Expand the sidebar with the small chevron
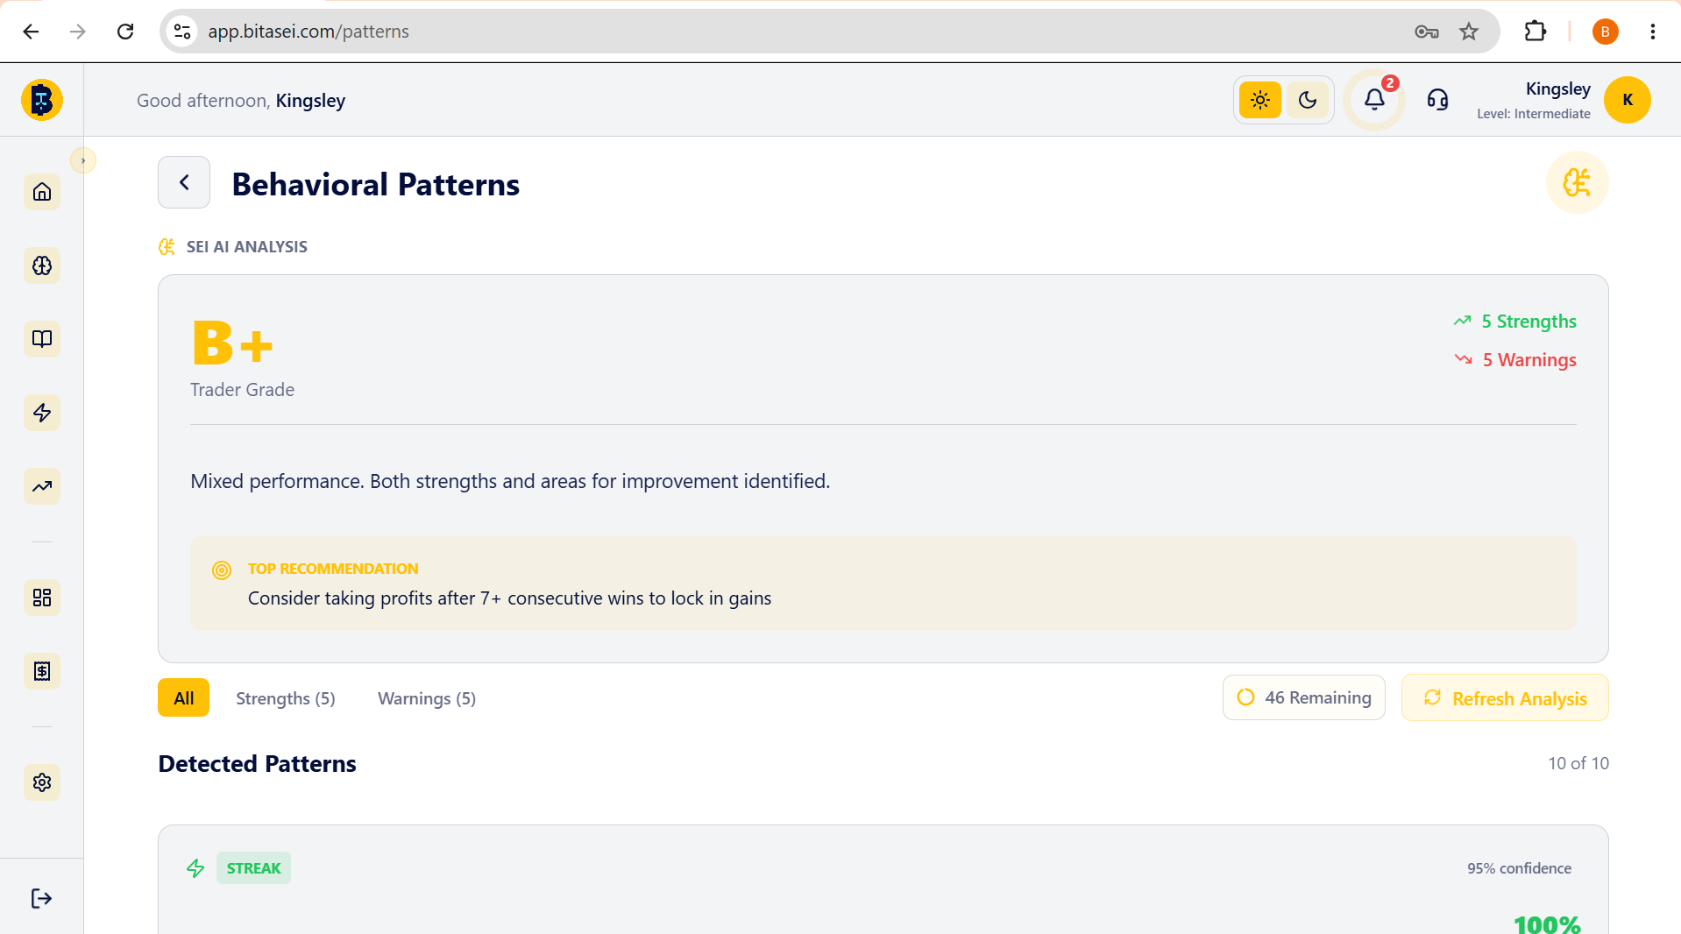This screenshot has height=934, width=1681. point(83,160)
